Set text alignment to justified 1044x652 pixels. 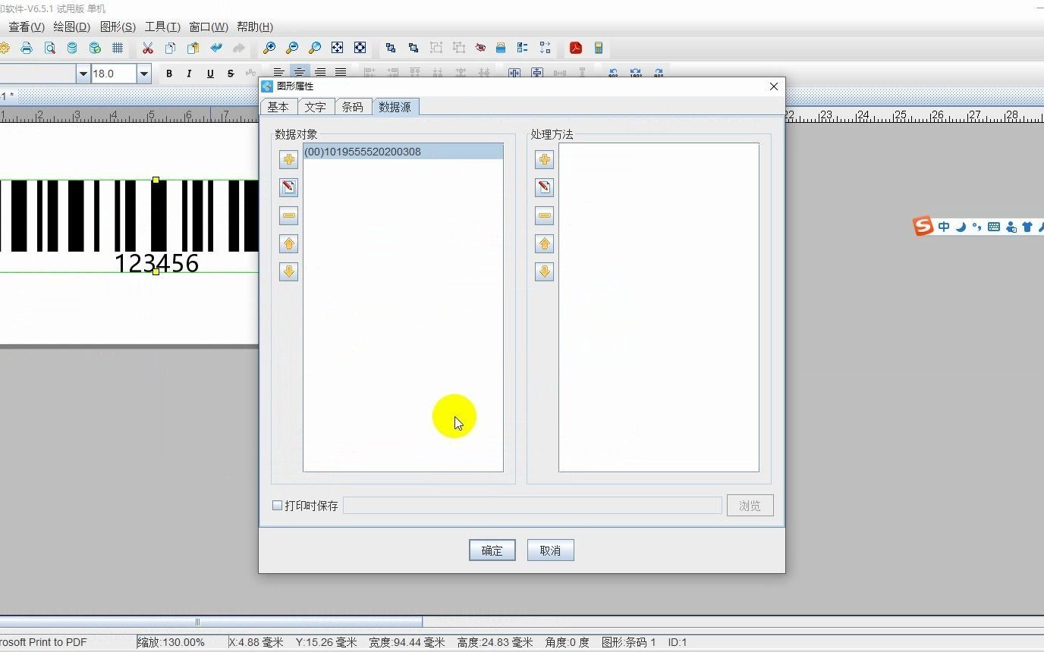341,73
